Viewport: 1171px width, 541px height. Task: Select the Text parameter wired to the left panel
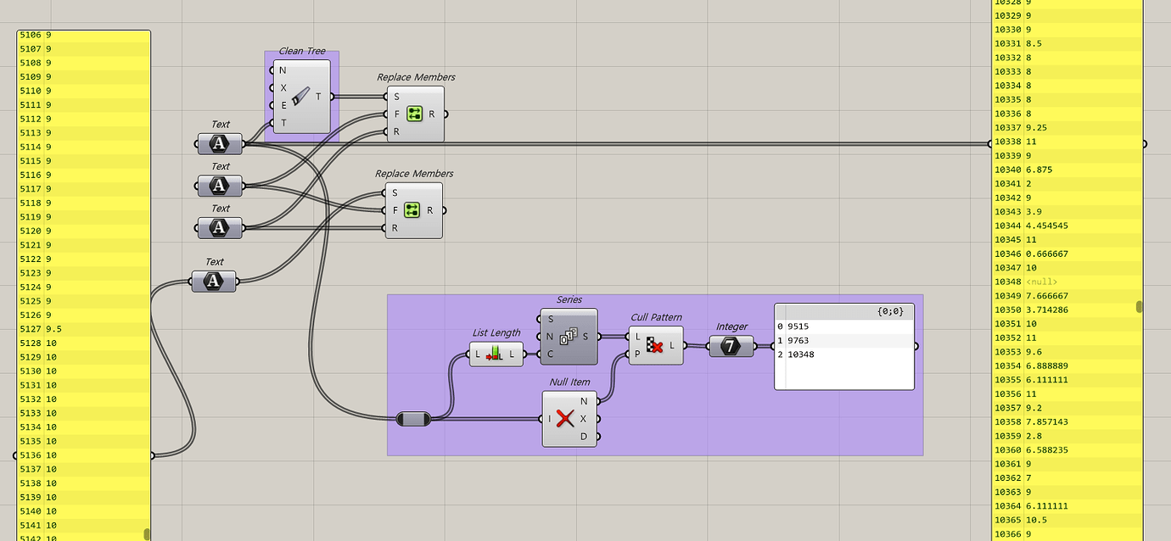[x=214, y=281]
